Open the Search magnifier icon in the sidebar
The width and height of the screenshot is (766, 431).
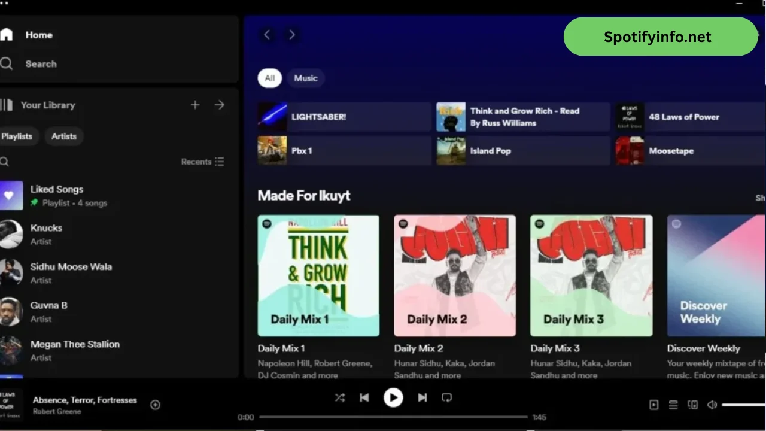[6, 63]
